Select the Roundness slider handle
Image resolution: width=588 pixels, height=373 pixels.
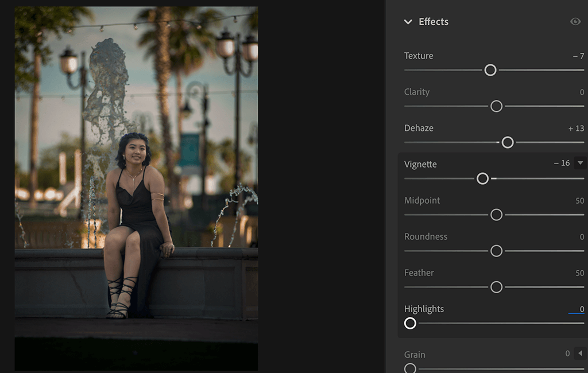click(496, 251)
